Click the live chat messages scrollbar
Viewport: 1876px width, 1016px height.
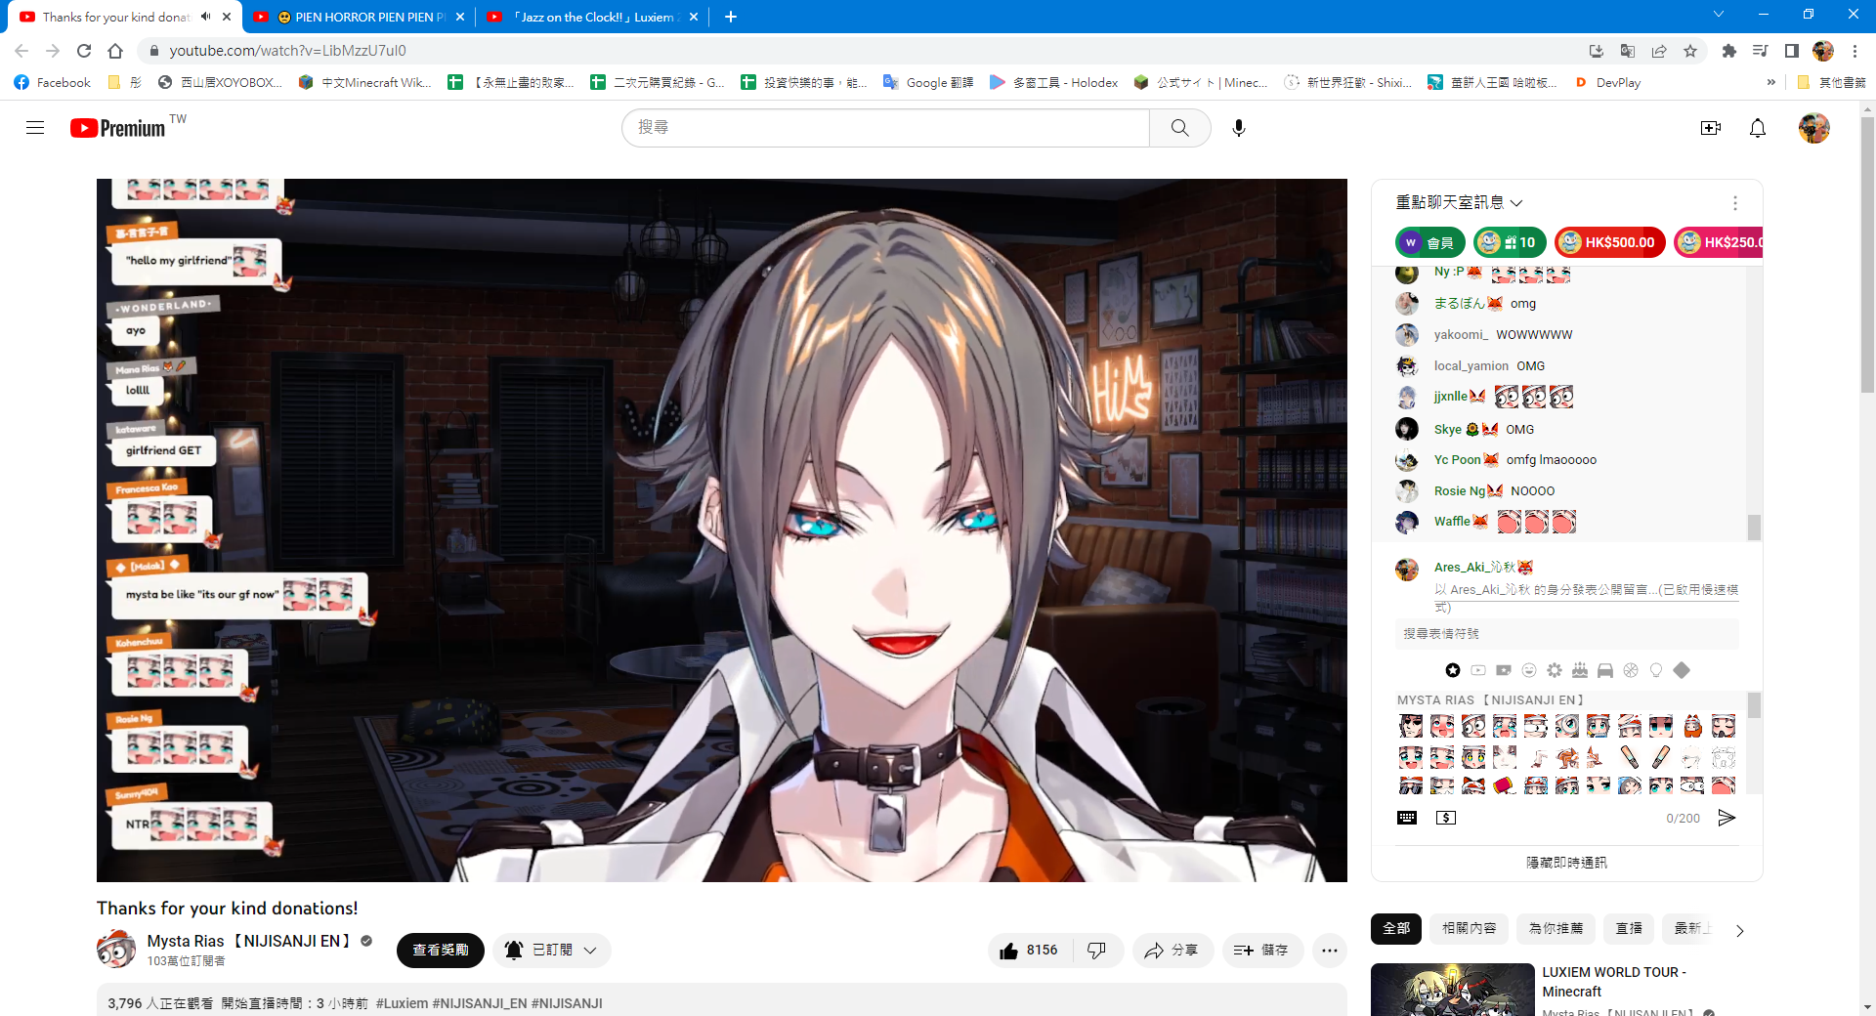[x=1754, y=528]
